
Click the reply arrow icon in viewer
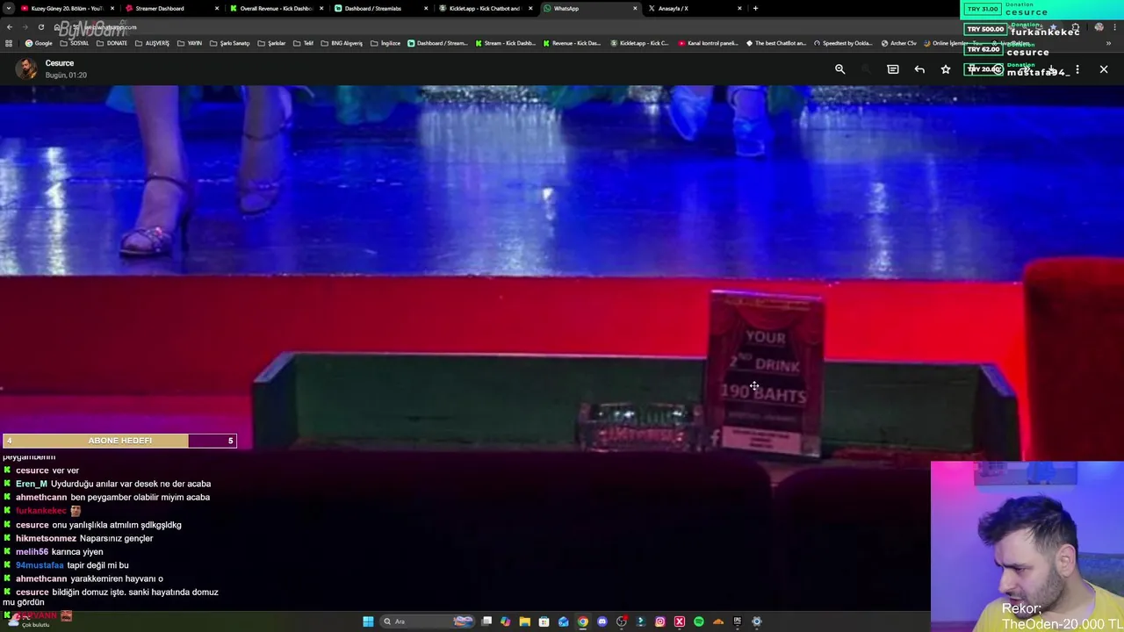[x=919, y=69]
